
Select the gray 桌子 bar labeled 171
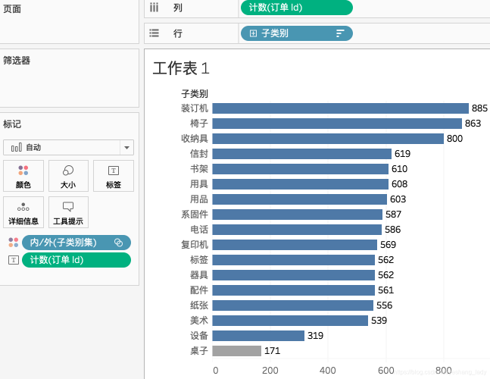click(237, 351)
